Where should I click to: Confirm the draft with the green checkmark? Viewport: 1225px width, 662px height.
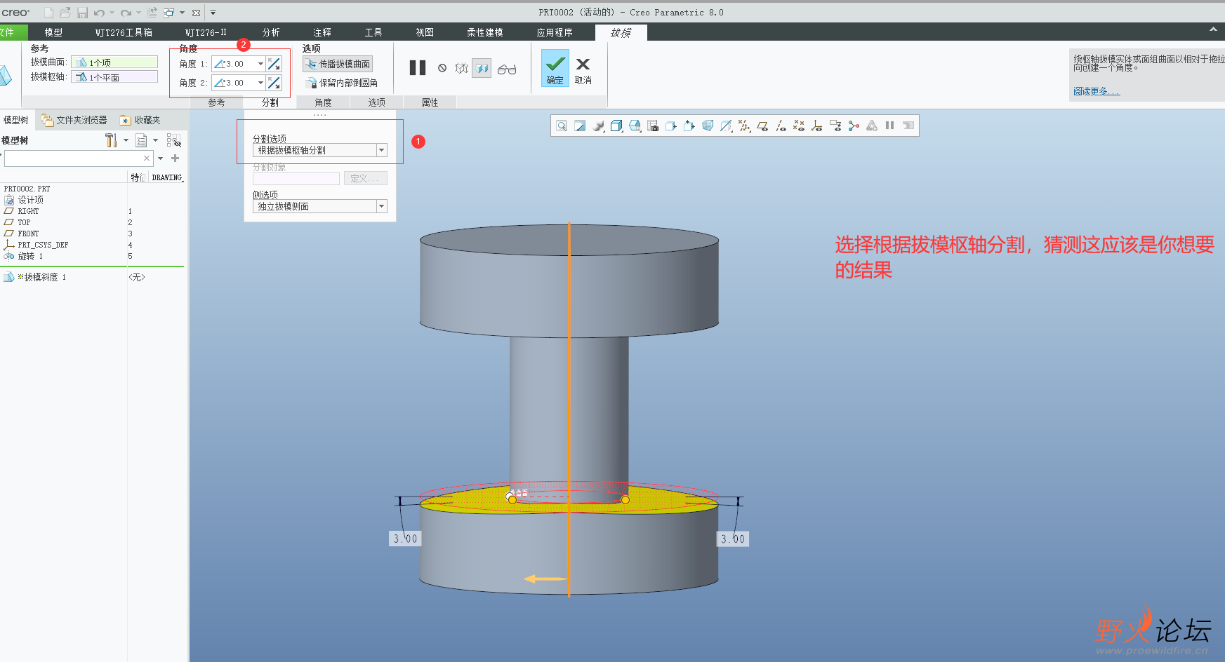coord(555,68)
